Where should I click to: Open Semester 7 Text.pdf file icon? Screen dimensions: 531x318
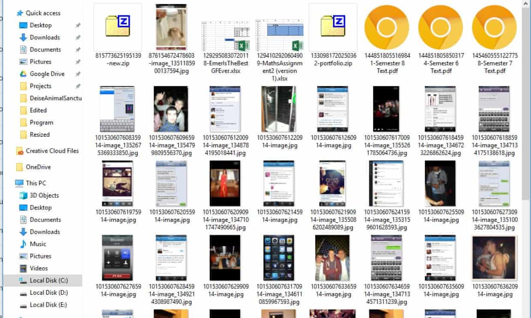(495, 28)
